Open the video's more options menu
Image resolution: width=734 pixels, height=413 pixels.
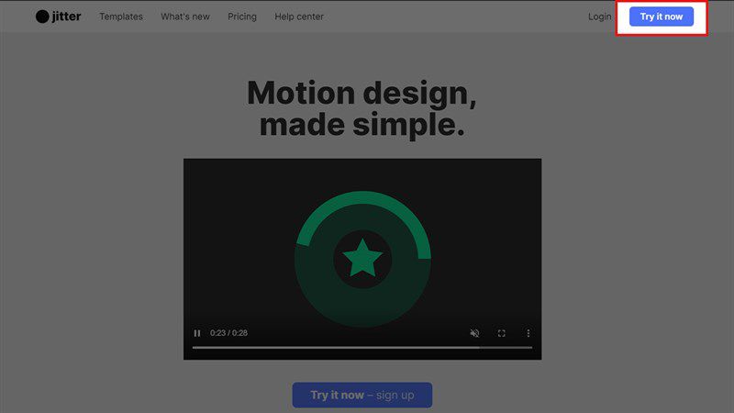[x=528, y=333]
